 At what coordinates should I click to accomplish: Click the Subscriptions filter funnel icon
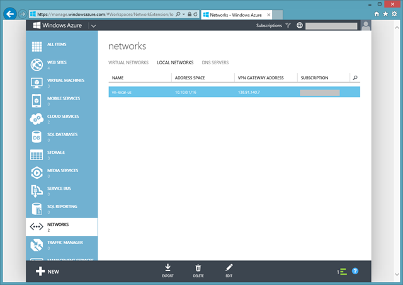pyautogui.click(x=288, y=25)
